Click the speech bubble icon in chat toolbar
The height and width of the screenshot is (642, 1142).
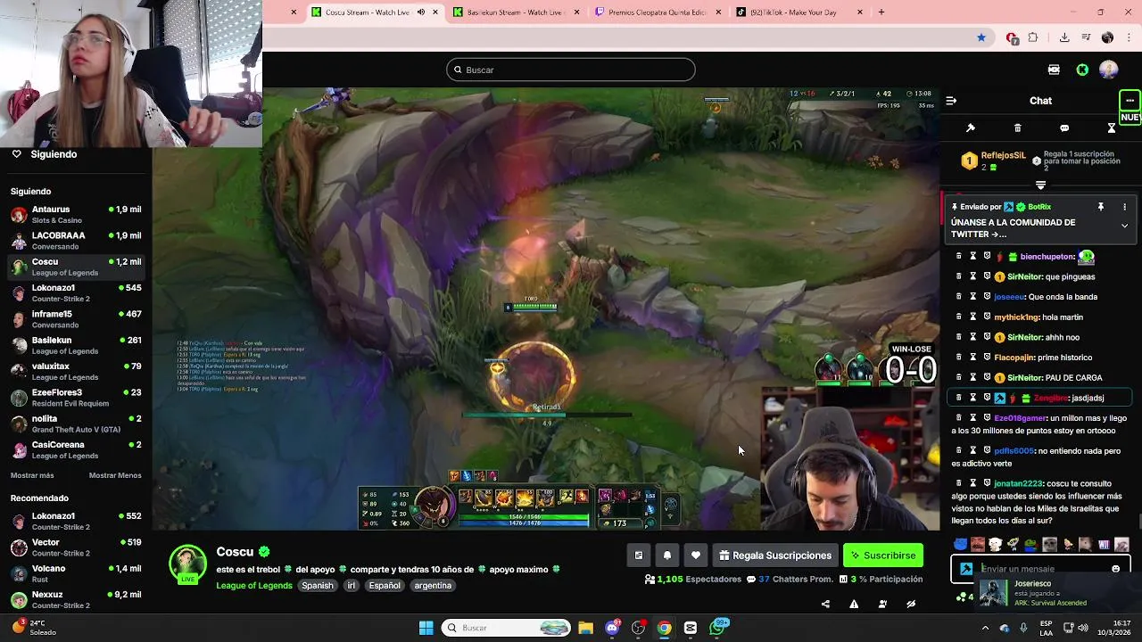click(1064, 128)
